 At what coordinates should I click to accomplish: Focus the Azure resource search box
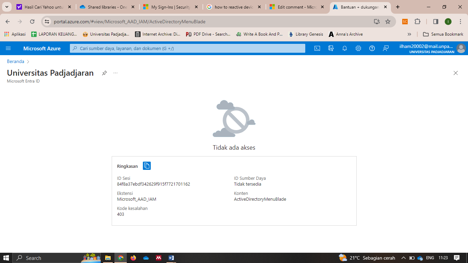coord(187,48)
